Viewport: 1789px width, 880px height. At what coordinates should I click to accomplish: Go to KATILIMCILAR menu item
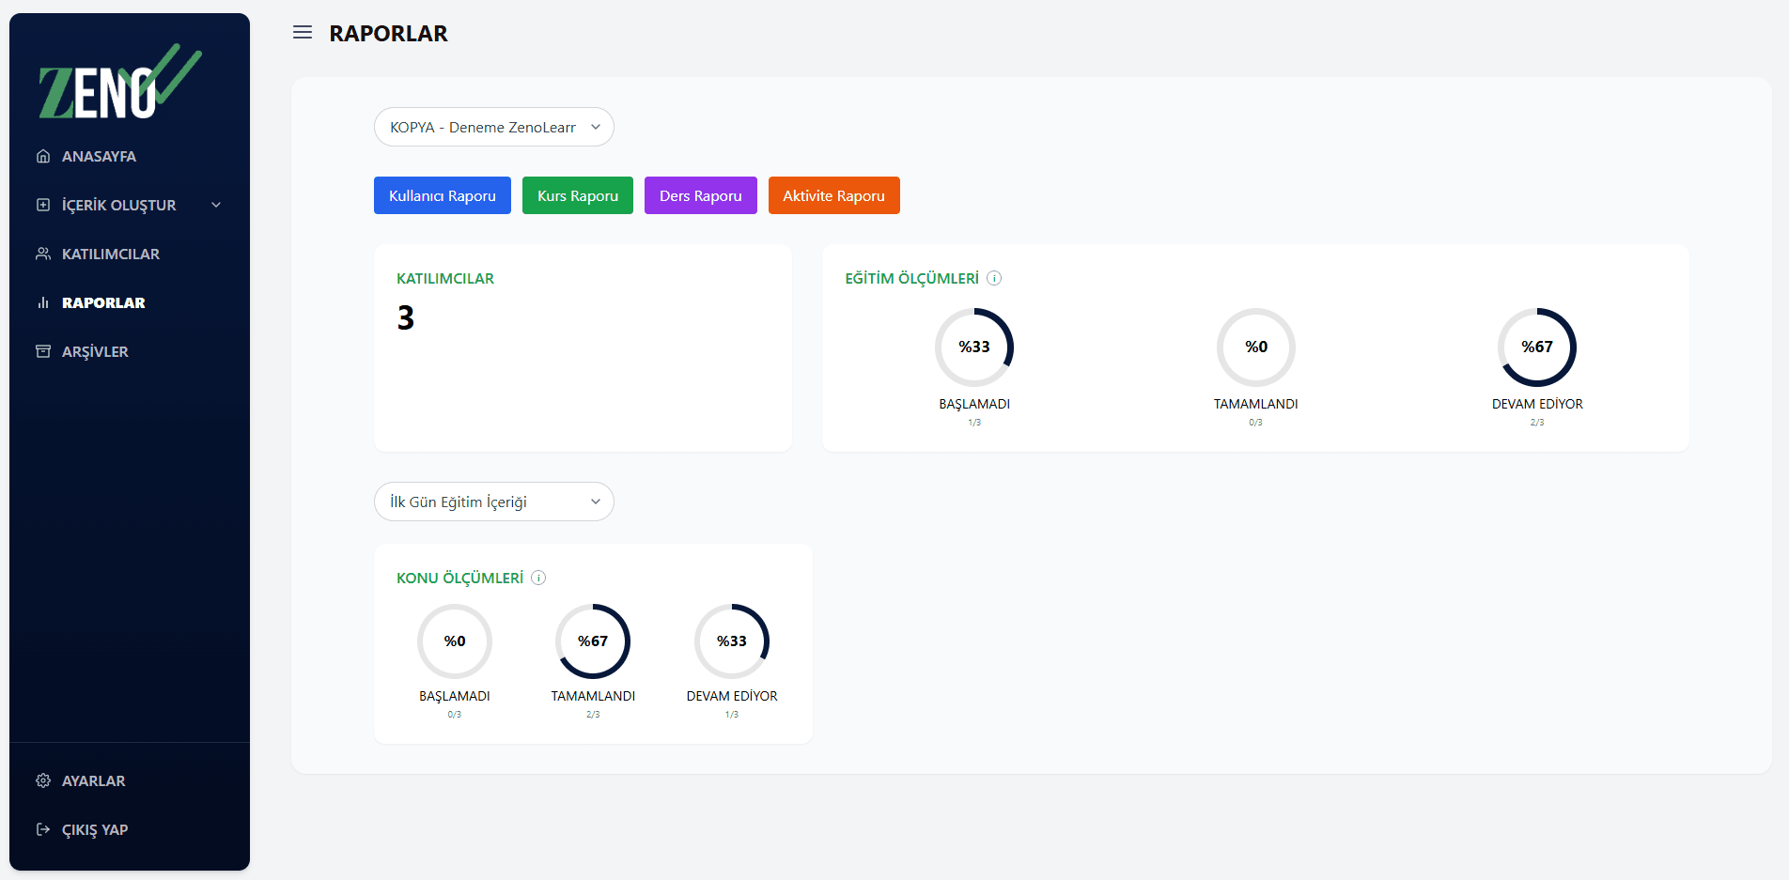pyautogui.click(x=110, y=254)
